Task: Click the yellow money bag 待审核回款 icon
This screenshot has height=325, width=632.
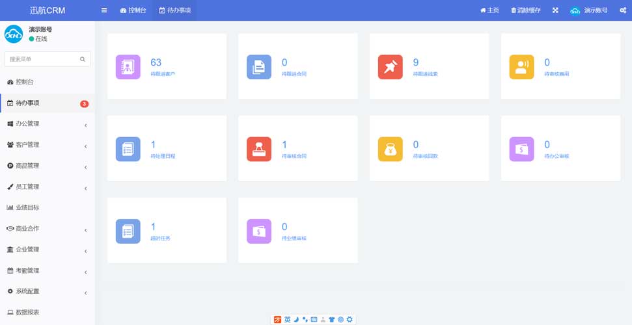Action: pyautogui.click(x=391, y=149)
